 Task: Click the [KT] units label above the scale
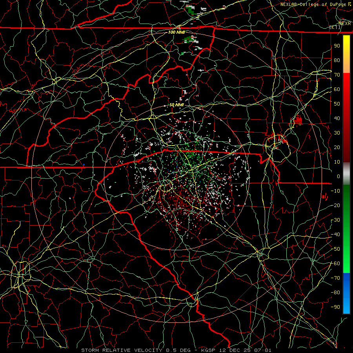click(x=335, y=27)
